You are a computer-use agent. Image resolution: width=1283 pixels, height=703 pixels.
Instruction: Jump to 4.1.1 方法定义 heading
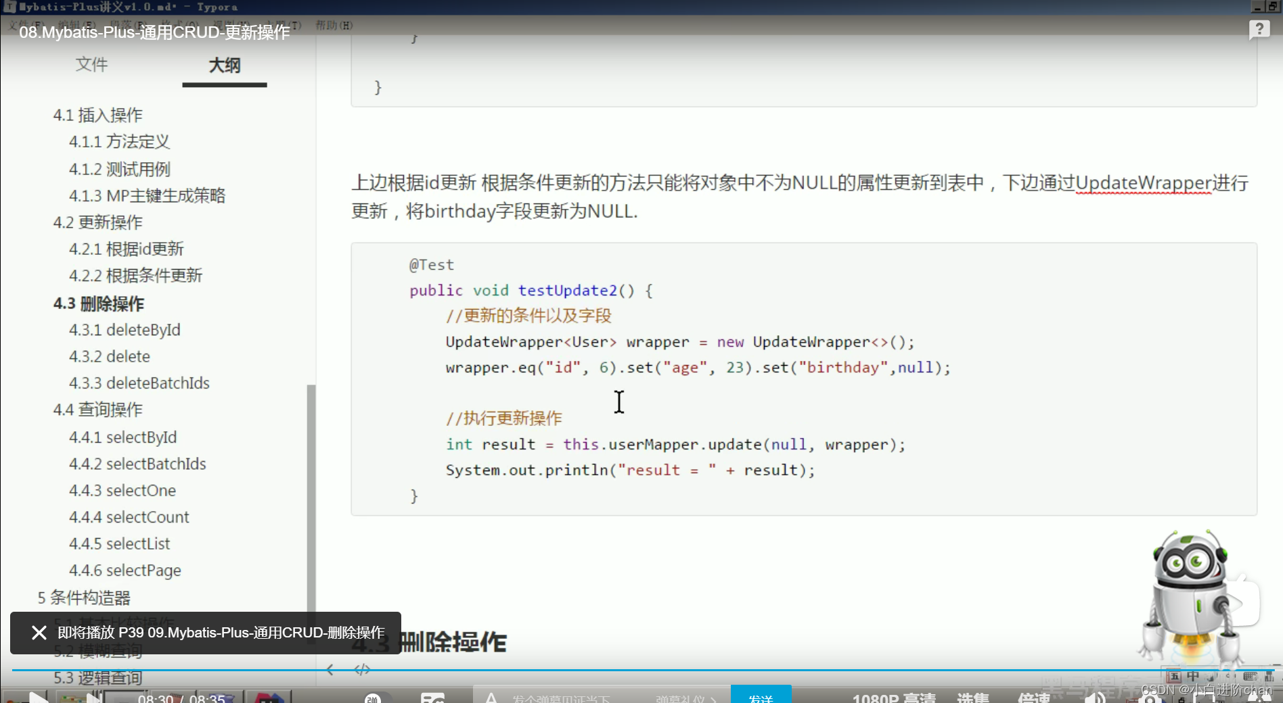tap(119, 142)
